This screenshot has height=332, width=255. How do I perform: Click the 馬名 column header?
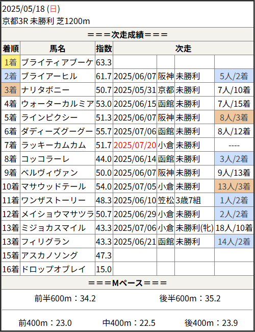[58, 49]
